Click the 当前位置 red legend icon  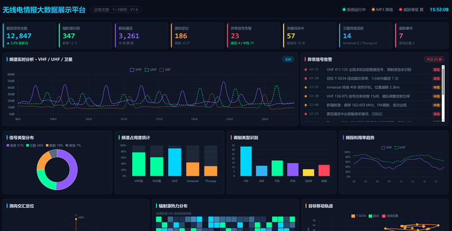pos(384,216)
